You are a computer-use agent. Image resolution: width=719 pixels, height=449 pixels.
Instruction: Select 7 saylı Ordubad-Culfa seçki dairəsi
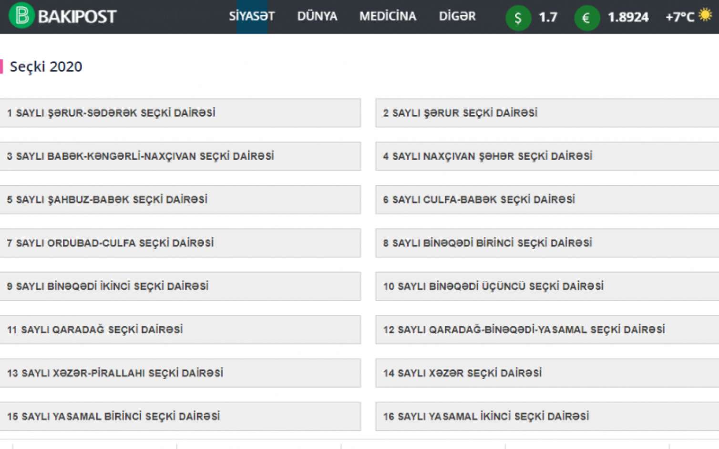click(180, 243)
